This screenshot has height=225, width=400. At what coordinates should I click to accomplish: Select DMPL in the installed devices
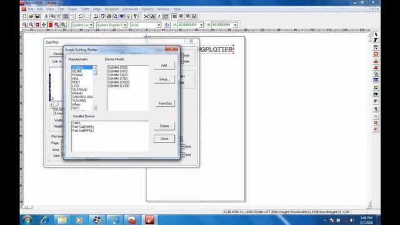point(76,123)
